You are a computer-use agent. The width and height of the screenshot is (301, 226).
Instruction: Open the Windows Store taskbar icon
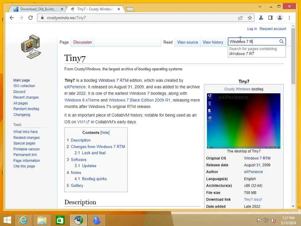coord(60,220)
